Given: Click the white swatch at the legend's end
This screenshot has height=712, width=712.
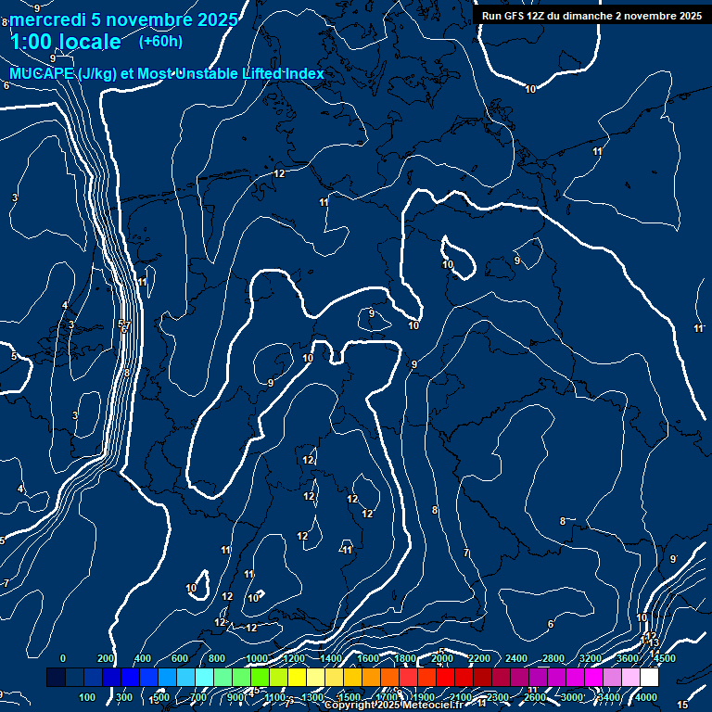Looking at the screenshot, I should click(649, 677).
